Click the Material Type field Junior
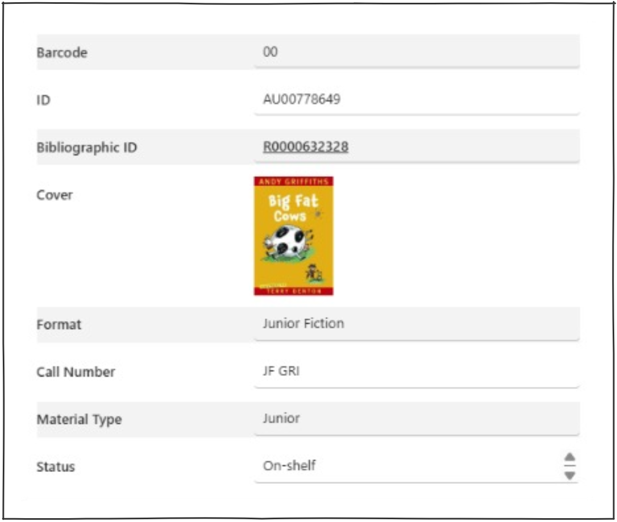Viewport: 617px width, 522px height. click(x=417, y=419)
